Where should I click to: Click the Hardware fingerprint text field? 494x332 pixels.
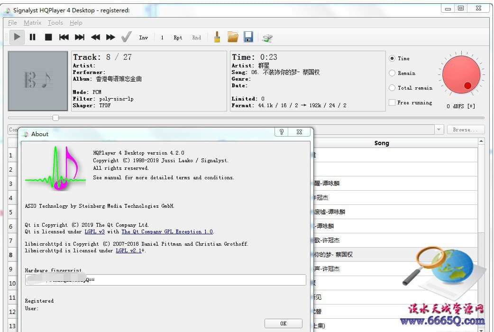coord(165,280)
